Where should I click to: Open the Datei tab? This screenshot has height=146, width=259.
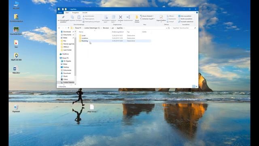pos(60,13)
